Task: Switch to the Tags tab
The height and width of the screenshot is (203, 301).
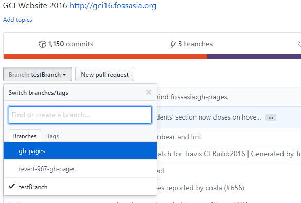Action: point(53,136)
